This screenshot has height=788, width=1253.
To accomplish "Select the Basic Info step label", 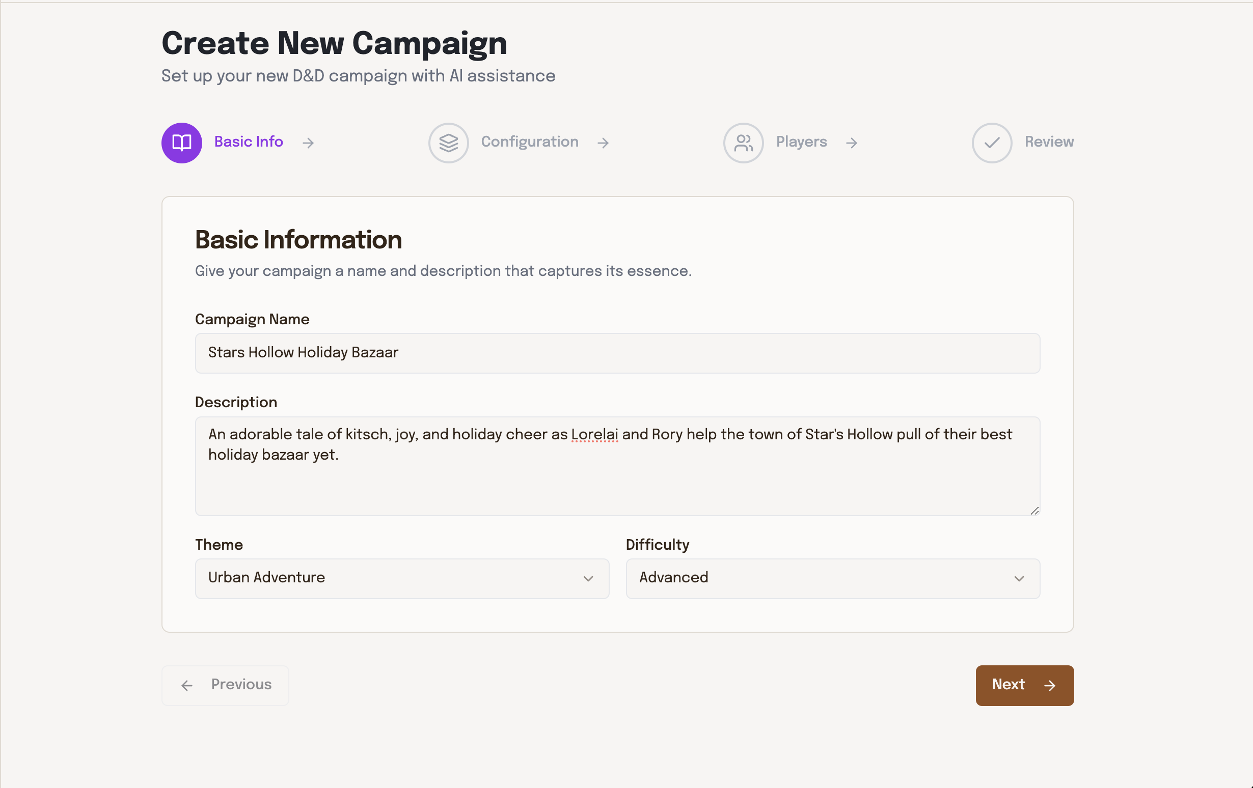I will coord(248,142).
